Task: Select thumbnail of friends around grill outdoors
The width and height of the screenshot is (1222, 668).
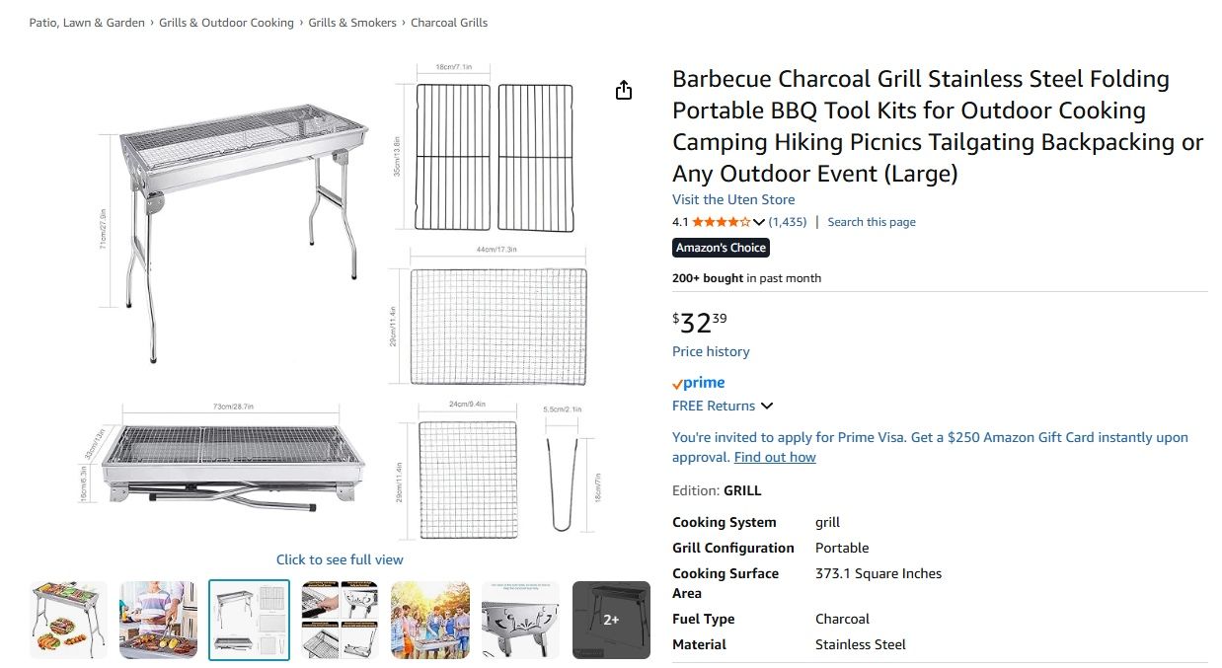Action: click(430, 620)
